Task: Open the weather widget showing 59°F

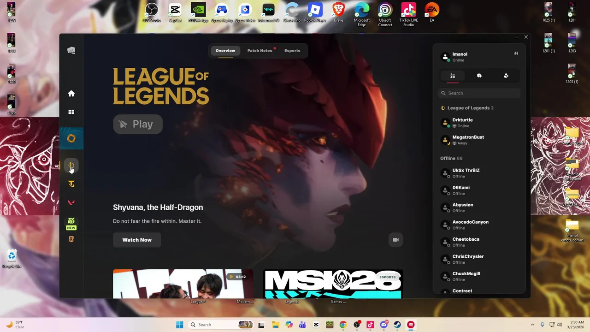Action: point(15,325)
